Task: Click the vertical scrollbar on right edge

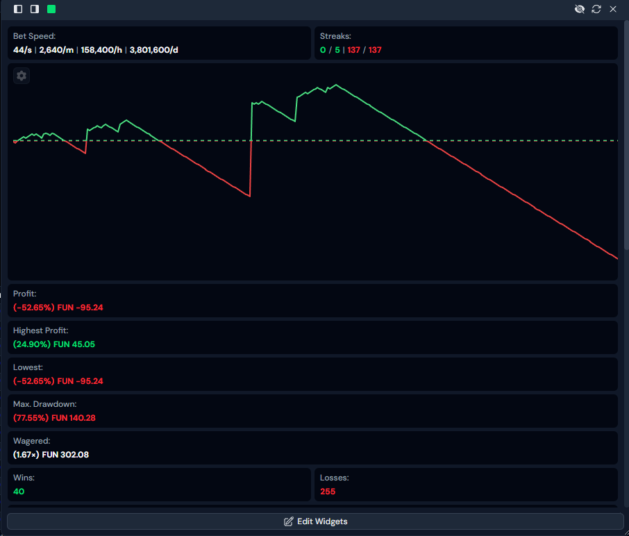Action: tap(626, 139)
